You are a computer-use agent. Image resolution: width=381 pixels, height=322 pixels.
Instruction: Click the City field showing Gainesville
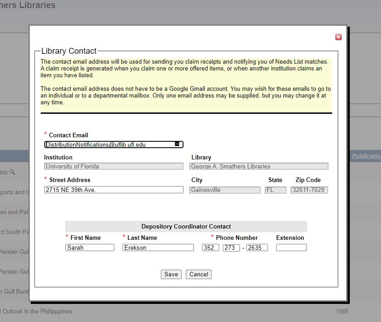click(x=225, y=190)
